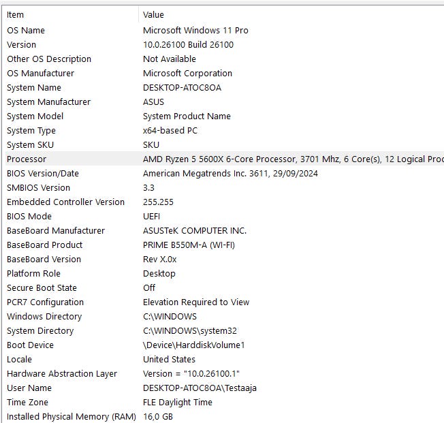Select the Secure Boot State row label
This screenshot has width=444, height=423.
[x=42, y=288]
